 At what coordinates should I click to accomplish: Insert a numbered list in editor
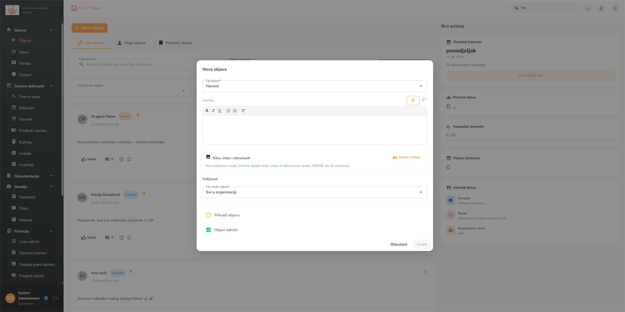235,111
